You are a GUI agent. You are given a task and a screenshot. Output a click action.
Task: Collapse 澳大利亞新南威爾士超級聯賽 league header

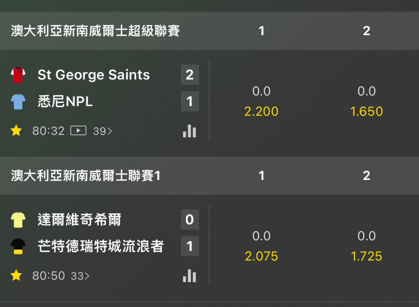point(209,31)
